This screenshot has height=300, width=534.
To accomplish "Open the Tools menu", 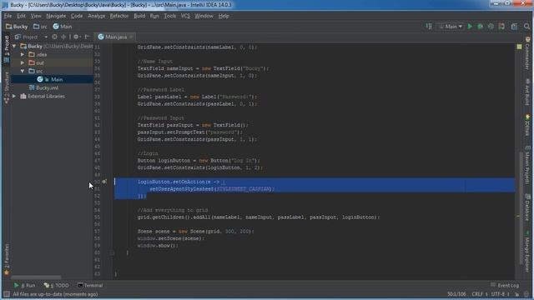I will [x=170, y=16].
